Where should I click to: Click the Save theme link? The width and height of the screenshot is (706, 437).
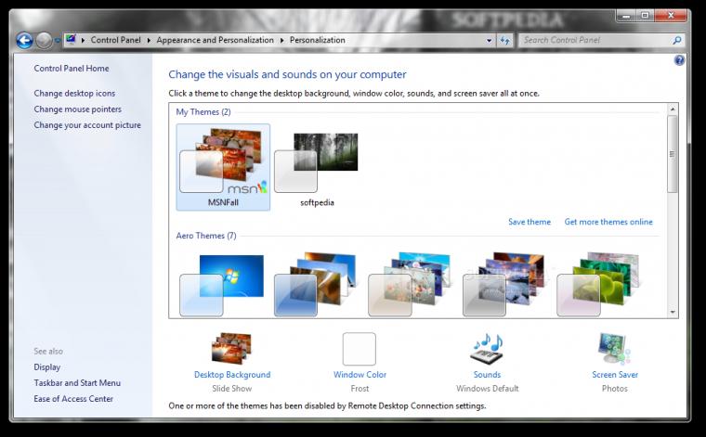pos(529,223)
